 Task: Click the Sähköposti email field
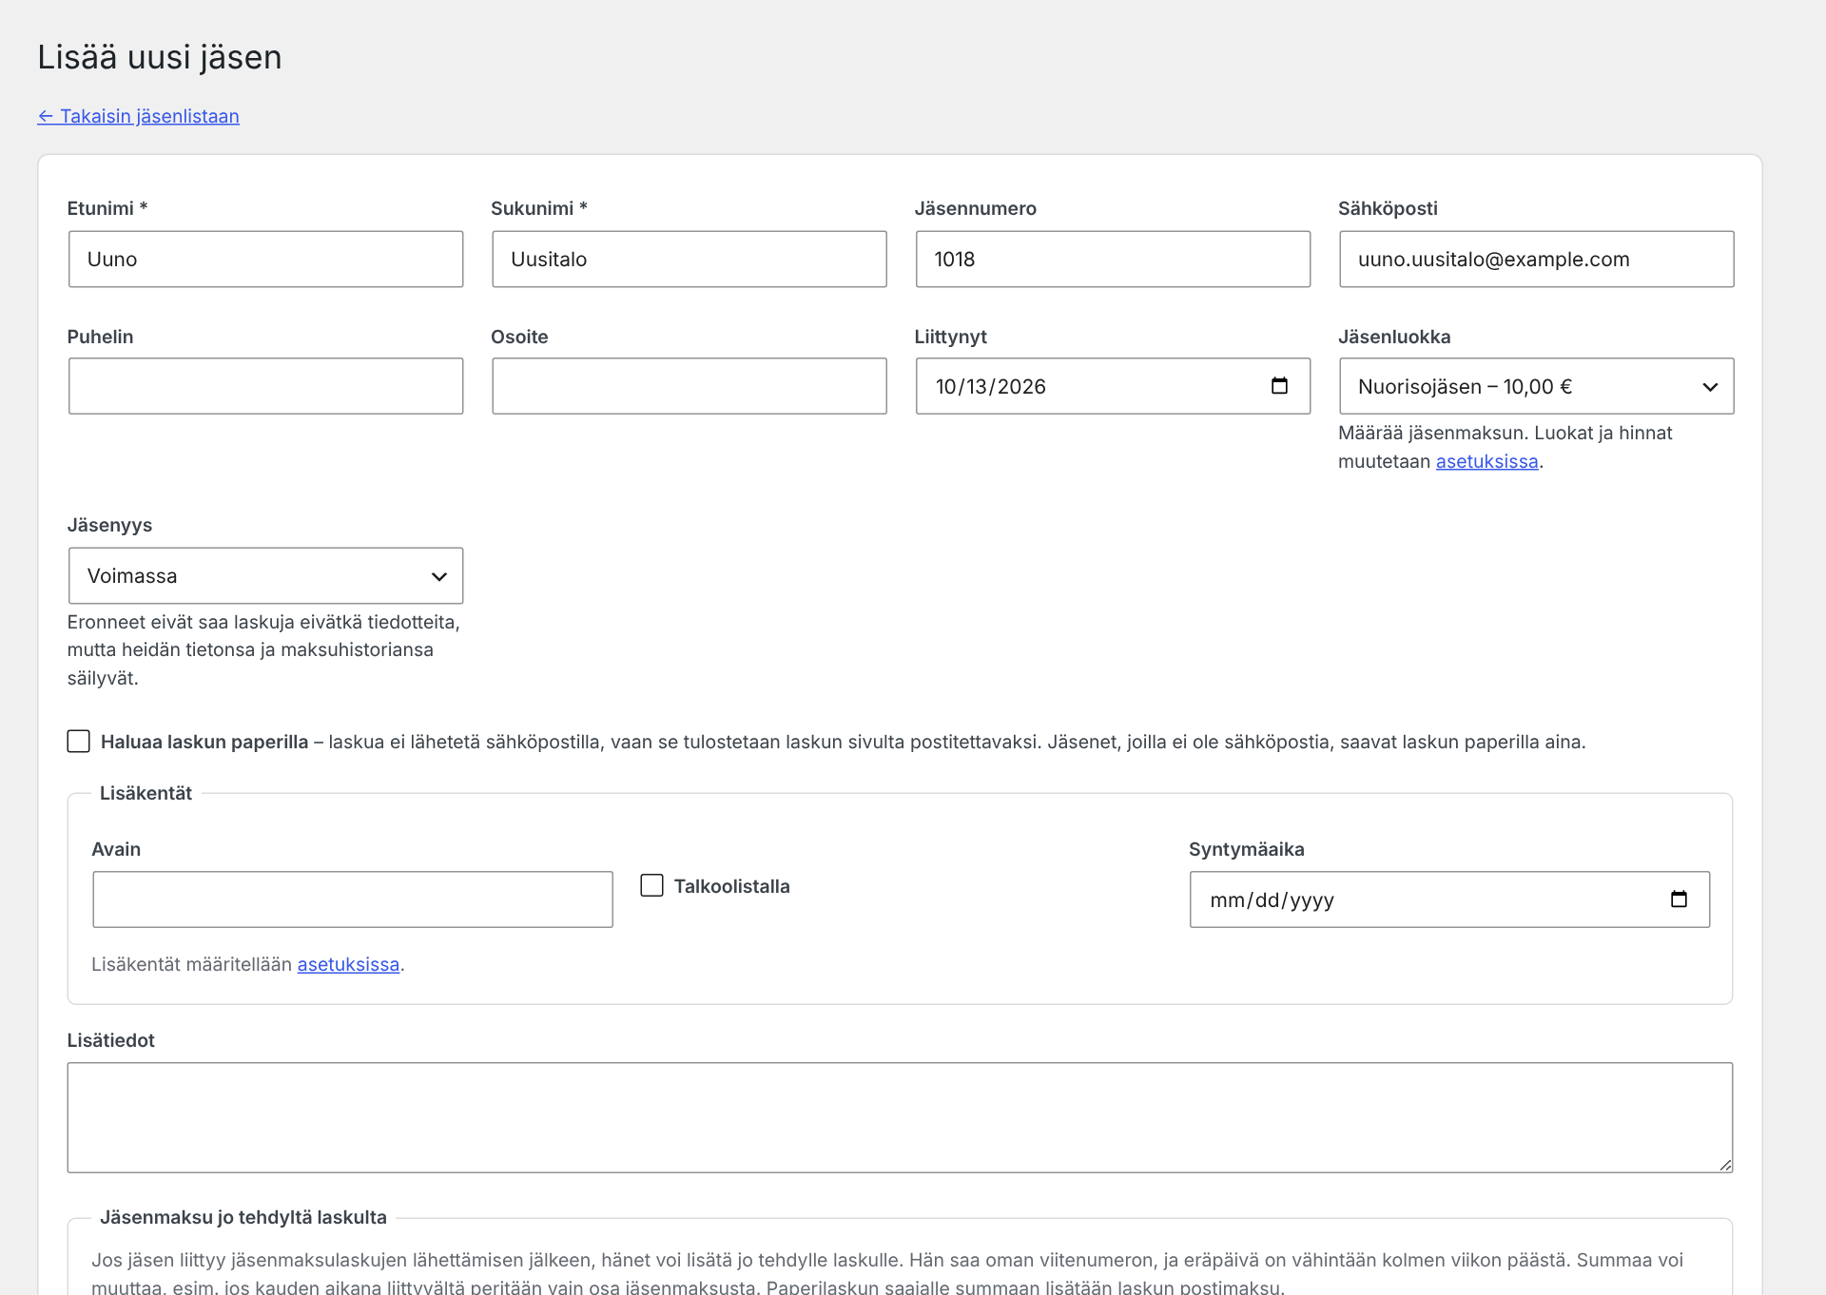pos(1536,259)
